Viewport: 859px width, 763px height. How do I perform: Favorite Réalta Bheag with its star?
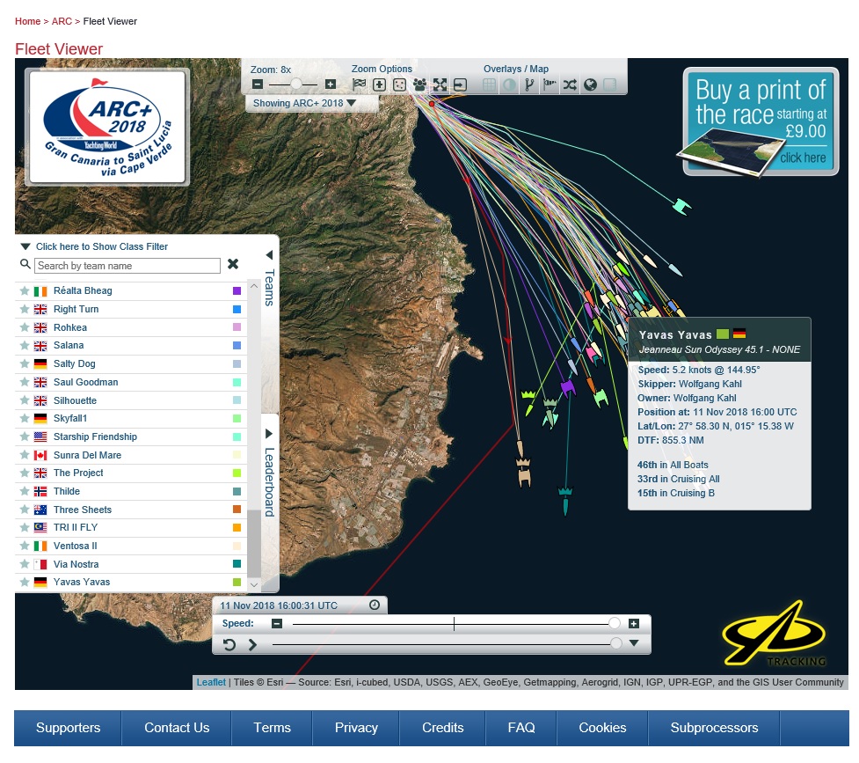tap(24, 290)
